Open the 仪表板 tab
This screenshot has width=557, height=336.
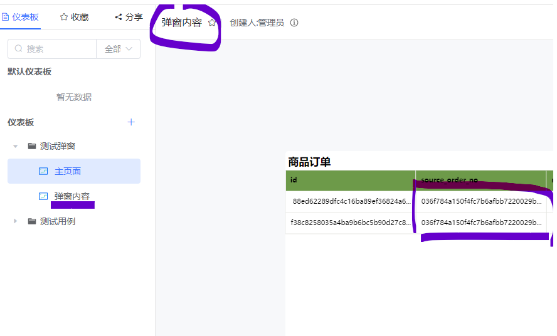[x=20, y=17]
